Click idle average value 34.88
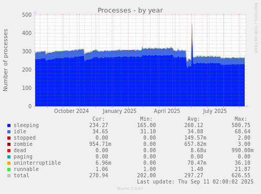Image resolution: width=261 pixels, height=194 pixels. click(x=195, y=132)
